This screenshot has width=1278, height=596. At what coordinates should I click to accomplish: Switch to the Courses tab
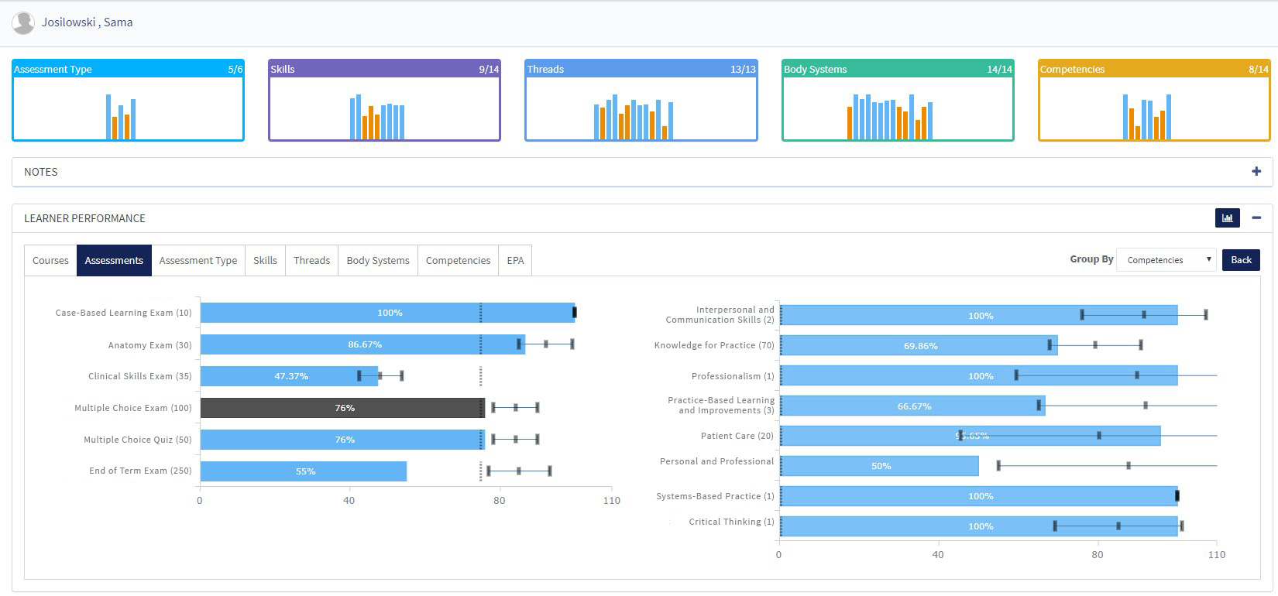(x=50, y=261)
